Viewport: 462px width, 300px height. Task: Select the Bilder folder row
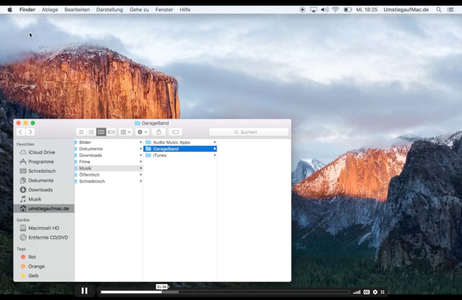(x=109, y=143)
